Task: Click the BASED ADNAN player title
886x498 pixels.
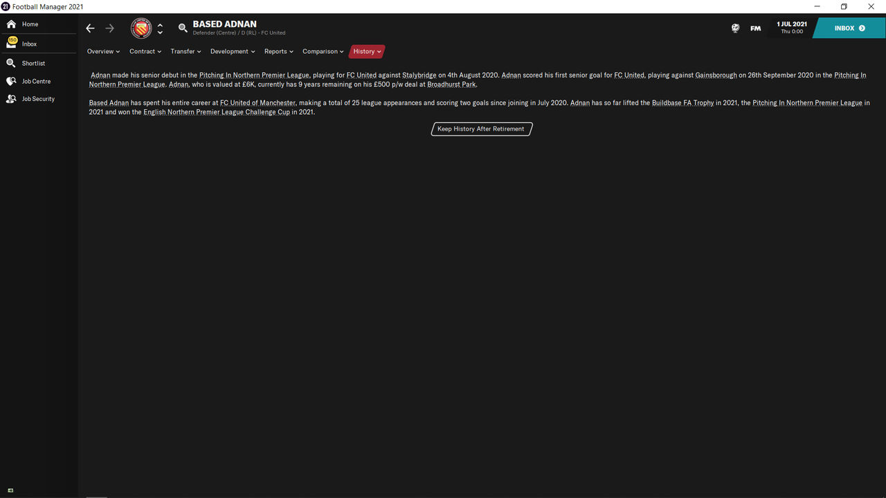Action: (224, 24)
